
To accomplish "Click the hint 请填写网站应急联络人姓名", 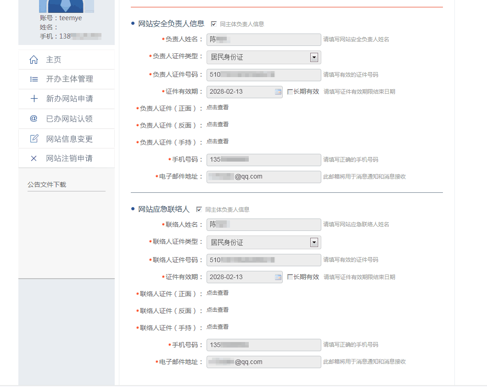I will tap(356, 224).
